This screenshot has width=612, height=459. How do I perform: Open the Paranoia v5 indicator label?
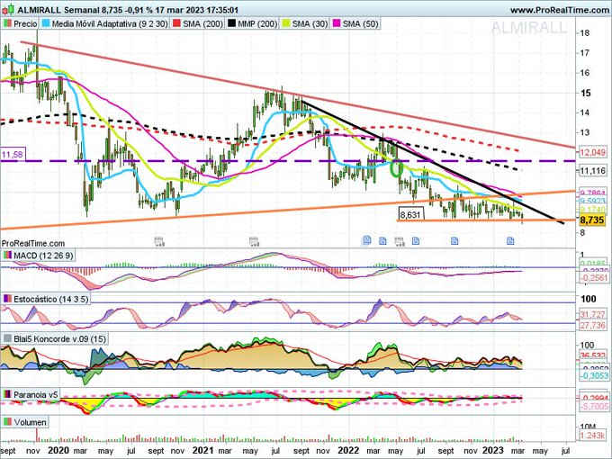tap(35, 394)
